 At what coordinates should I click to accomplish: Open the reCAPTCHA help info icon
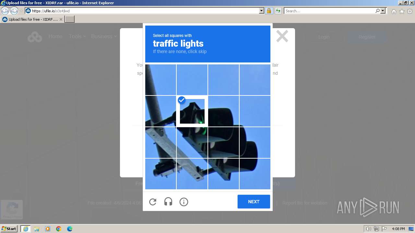184,202
